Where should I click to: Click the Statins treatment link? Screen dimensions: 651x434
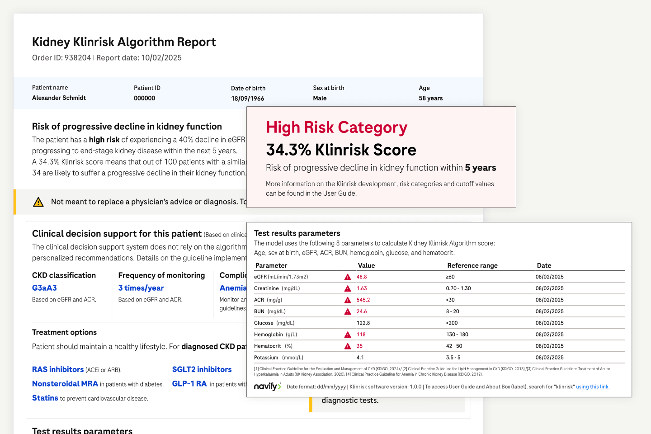tap(45, 398)
